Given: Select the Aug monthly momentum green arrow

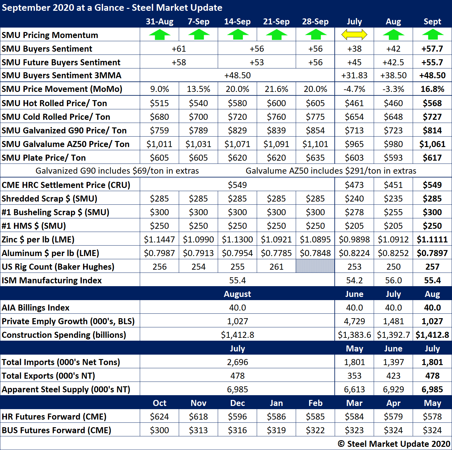Looking at the screenshot, I should coord(393,35).
